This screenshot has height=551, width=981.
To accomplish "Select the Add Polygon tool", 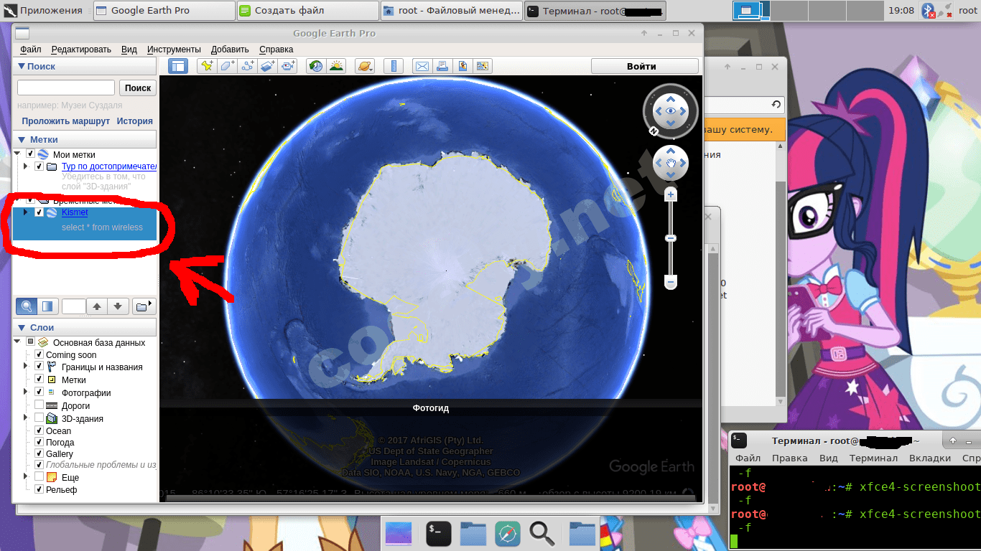I will pyautogui.click(x=227, y=66).
